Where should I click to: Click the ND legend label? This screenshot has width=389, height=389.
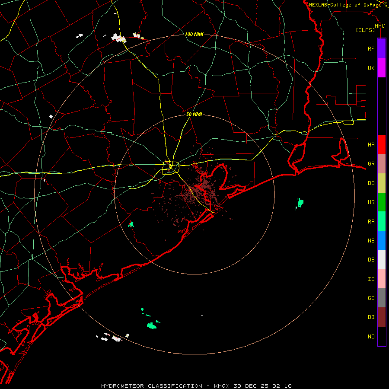coord(371,337)
